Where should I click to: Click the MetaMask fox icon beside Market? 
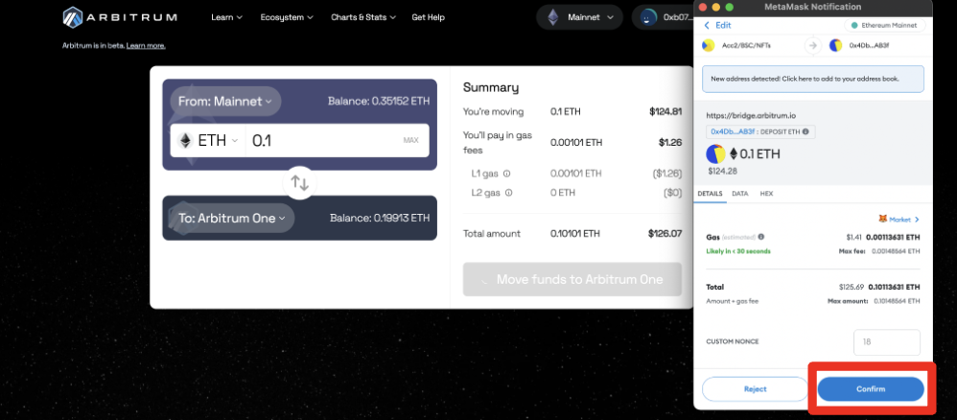point(882,219)
